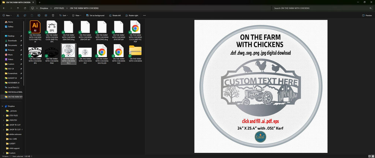Viewport: 375px width, 158px height.
Task: Refresh the current folder view
Action: coord(25,8)
